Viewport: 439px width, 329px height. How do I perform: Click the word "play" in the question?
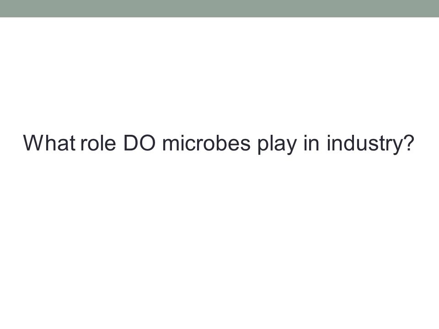pyautogui.click(x=277, y=144)
